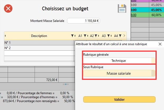Viewport: 164px width, 110px height.
Task: Click the A2 column filter icon
Action: click(x=96, y=36)
